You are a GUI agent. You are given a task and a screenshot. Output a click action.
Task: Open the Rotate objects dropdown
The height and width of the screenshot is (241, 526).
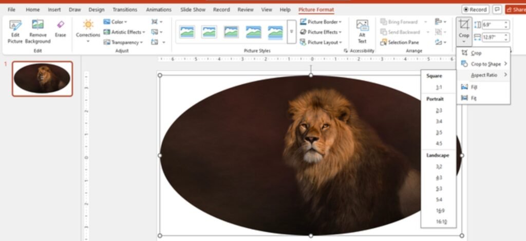[440, 43]
